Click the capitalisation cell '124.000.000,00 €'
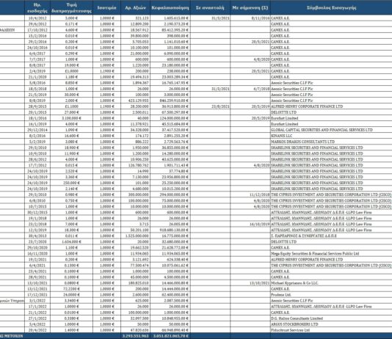This screenshot has height=339, width=392. click(x=170, y=118)
